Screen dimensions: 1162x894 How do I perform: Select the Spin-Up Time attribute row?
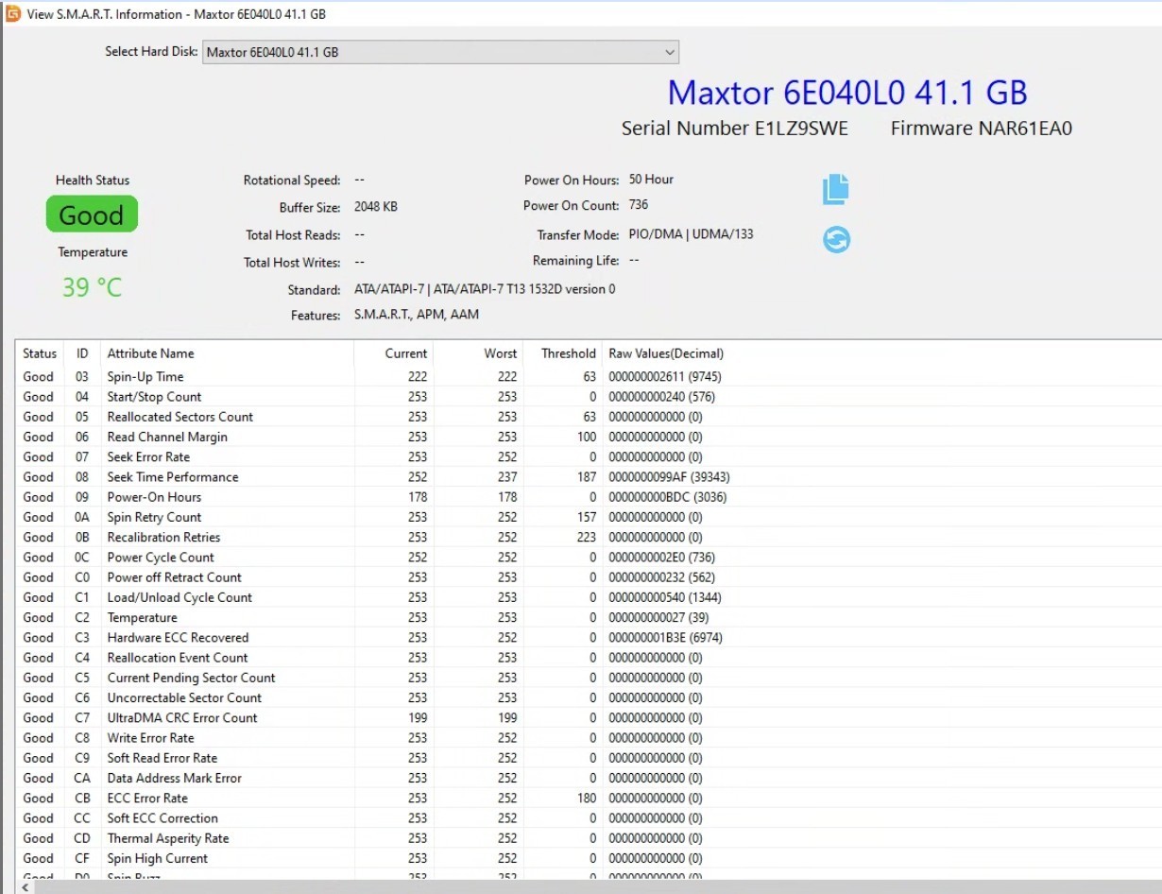tap(590, 377)
